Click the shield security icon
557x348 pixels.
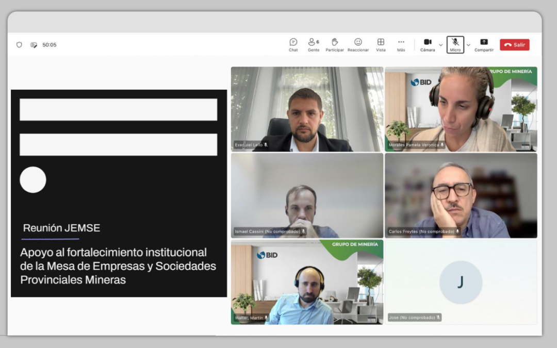click(x=19, y=45)
